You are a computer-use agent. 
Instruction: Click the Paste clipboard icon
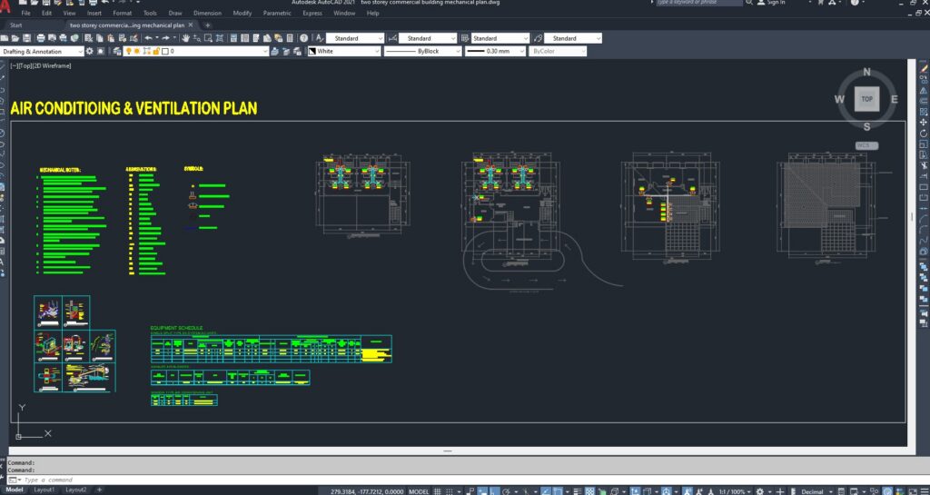[x=111, y=38]
